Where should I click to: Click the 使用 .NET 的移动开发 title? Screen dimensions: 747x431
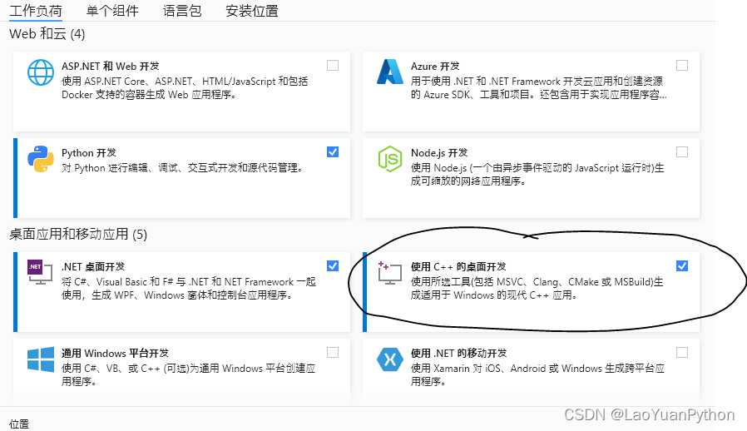click(x=459, y=354)
